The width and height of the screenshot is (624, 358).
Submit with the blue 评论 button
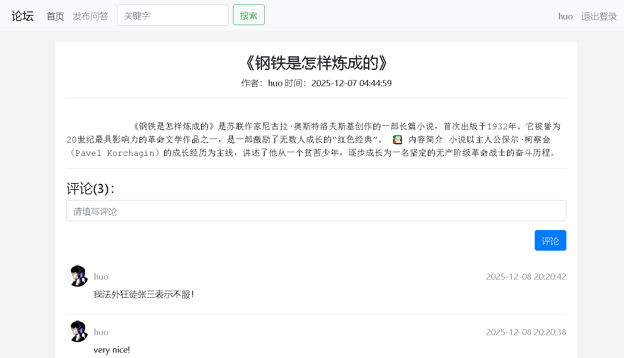coord(551,241)
